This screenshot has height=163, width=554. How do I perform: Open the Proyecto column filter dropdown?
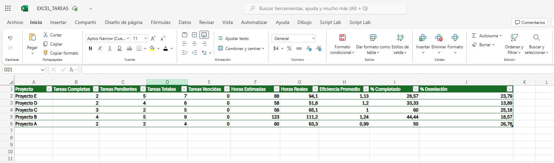click(x=49, y=89)
